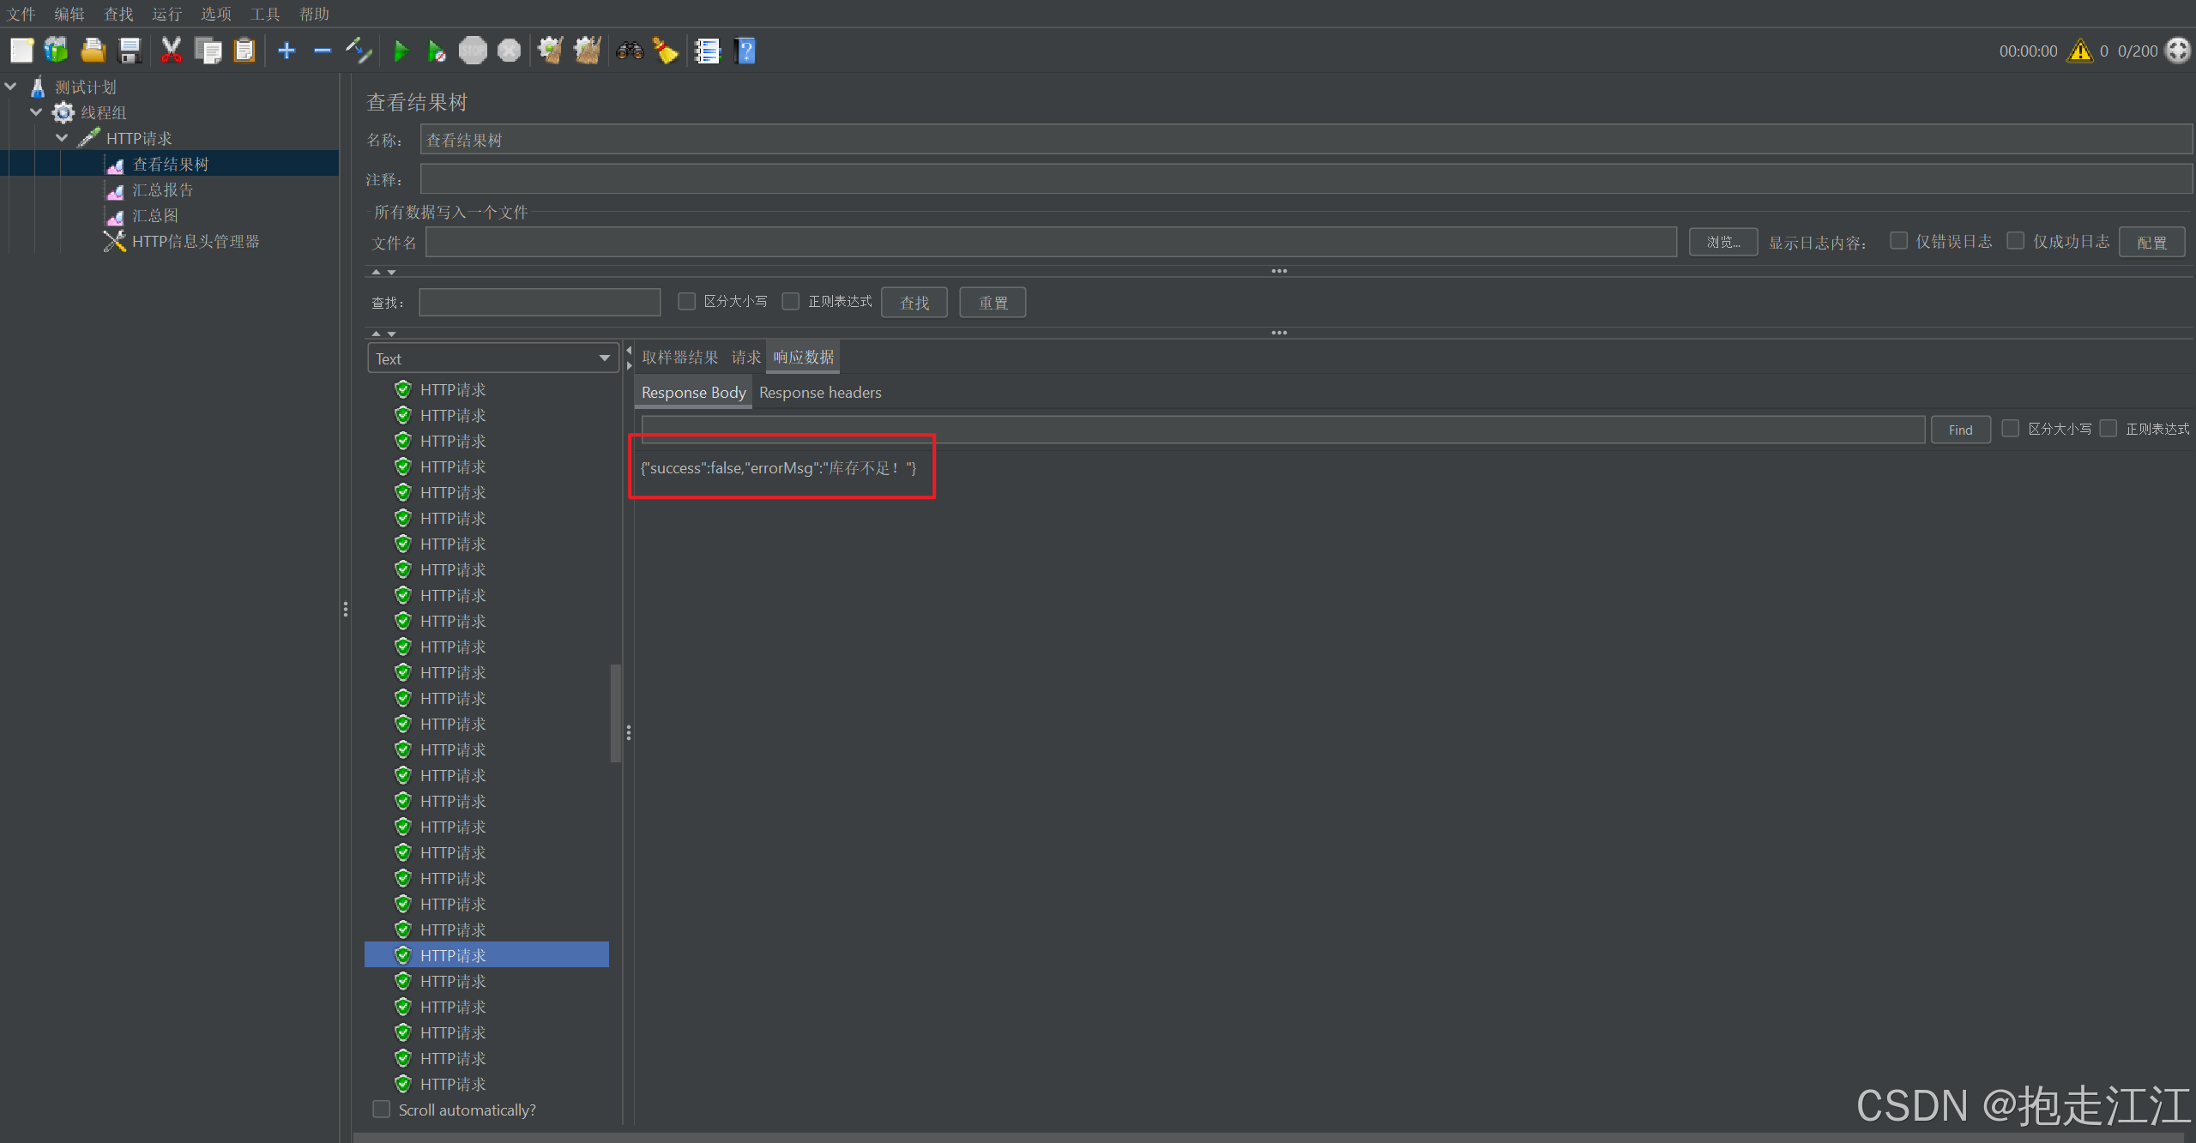Click the Copy icon in toolbar
The width and height of the screenshot is (2196, 1143).
tap(208, 51)
